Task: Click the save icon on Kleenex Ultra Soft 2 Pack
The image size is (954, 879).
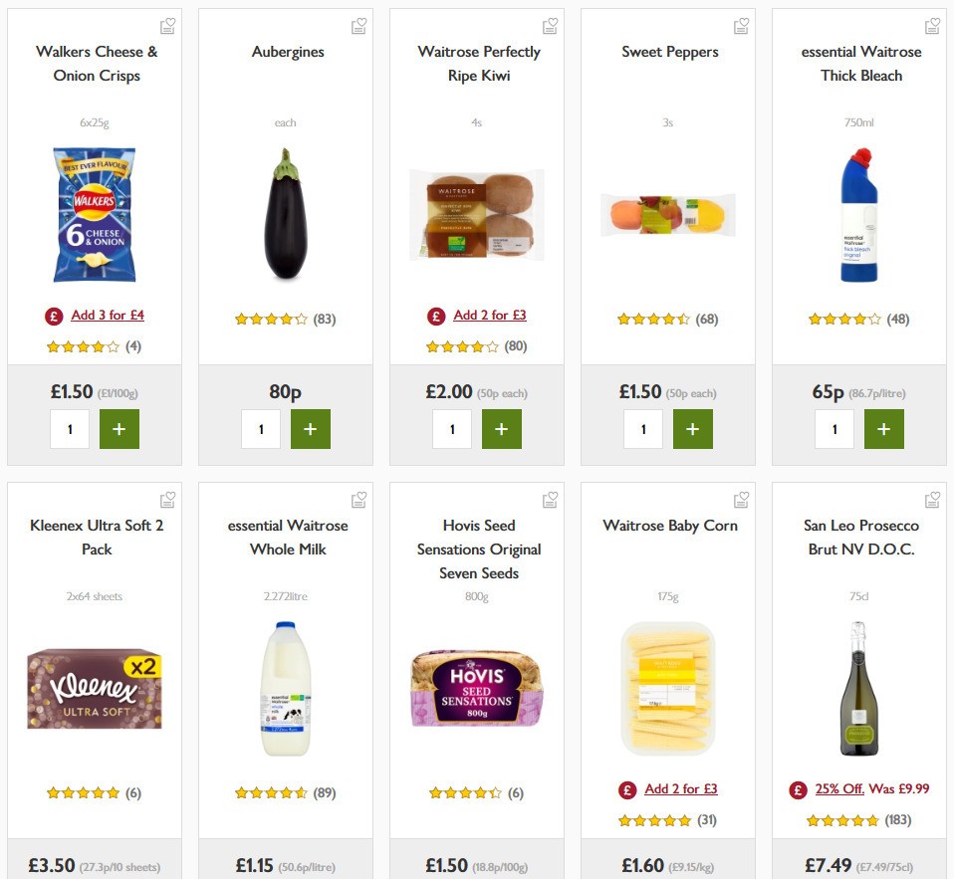Action: click(167, 499)
